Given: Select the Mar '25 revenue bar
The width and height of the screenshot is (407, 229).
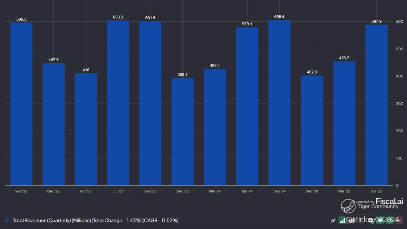Looking at the screenshot, I should coord(344,123).
